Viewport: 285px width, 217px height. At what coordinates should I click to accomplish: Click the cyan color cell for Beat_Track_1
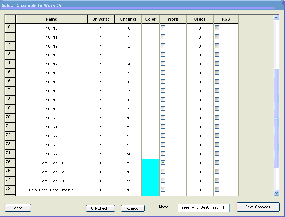pos(150,163)
